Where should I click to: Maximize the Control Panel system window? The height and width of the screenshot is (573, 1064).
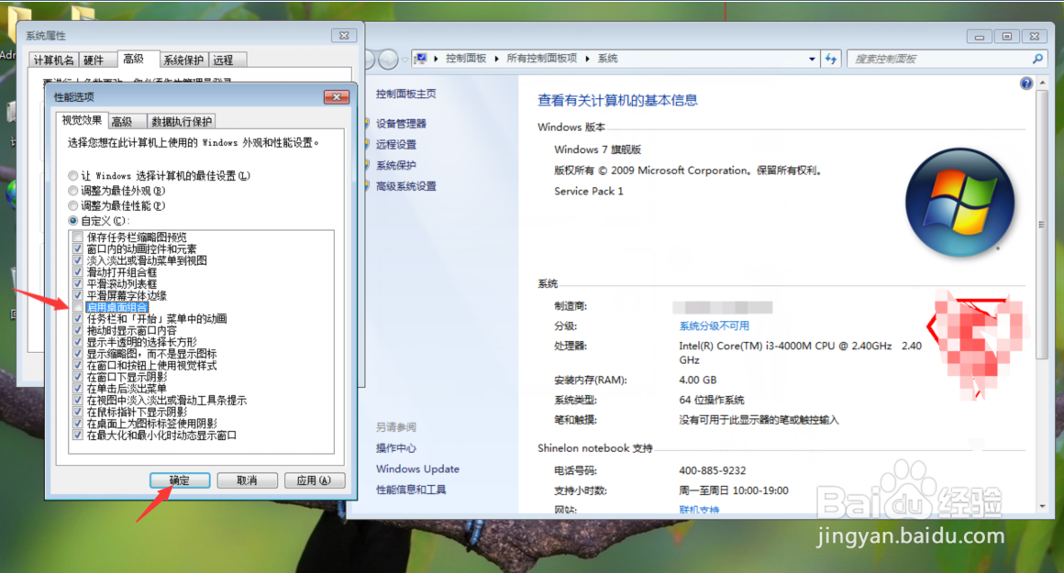coord(1007,37)
